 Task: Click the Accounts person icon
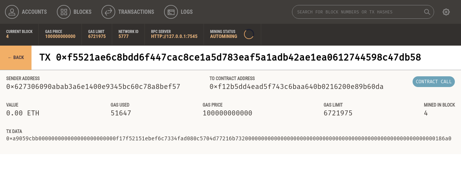[12, 12]
